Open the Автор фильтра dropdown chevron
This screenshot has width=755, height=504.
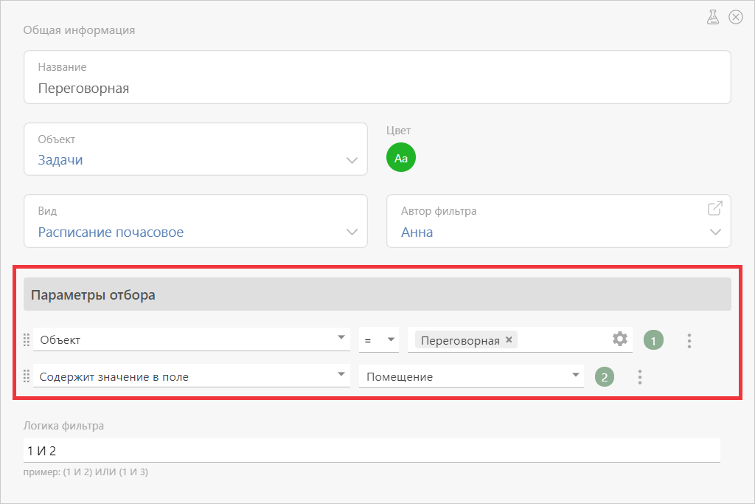(x=715, y=232)
